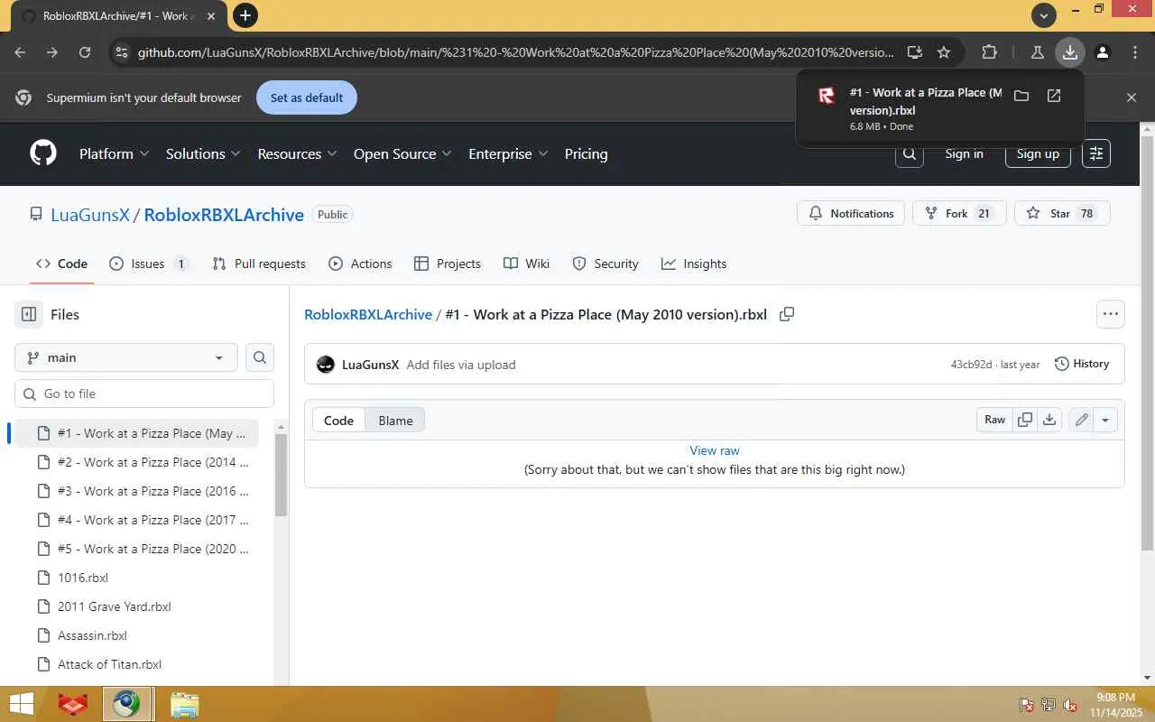
Task: Star the repository button
Action: click(x=1062, y=214)
